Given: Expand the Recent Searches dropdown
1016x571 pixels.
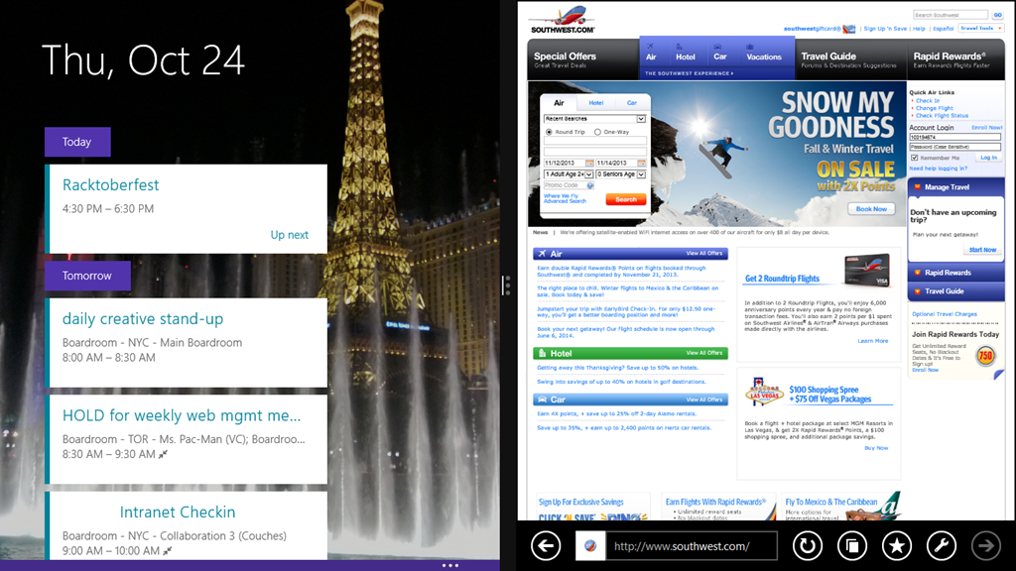Looking at the screenshot, I should tap(595, 119).
